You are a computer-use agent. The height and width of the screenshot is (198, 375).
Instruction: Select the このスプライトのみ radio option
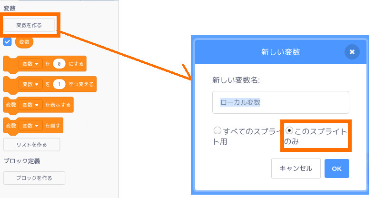289,130
